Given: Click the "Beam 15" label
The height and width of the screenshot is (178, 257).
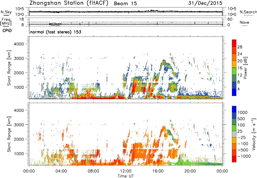Looking at the screenshot, I should coord(125,4).
